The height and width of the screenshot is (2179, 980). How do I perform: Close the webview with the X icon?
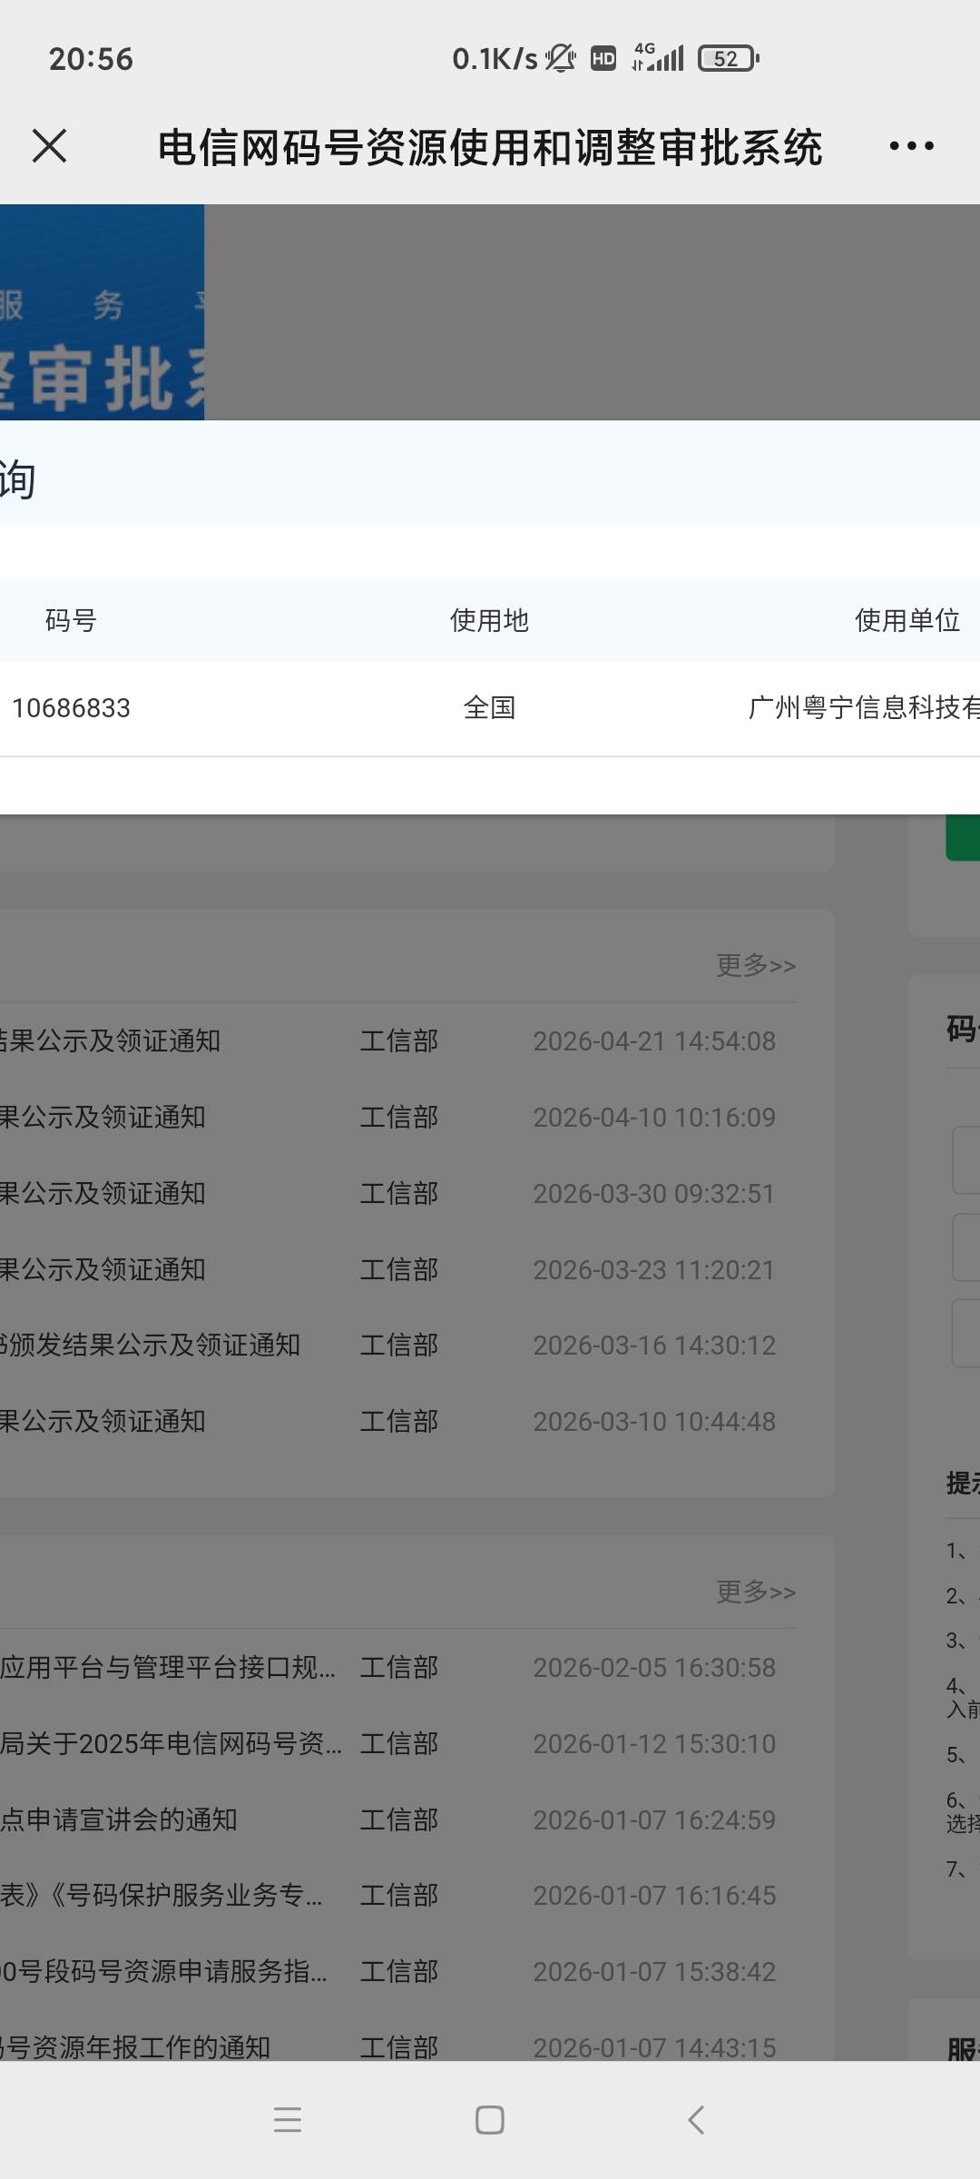coord(49,146)
